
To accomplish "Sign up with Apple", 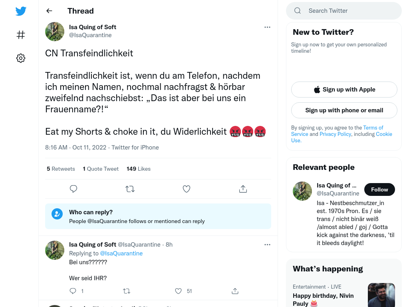I will 344,90.
